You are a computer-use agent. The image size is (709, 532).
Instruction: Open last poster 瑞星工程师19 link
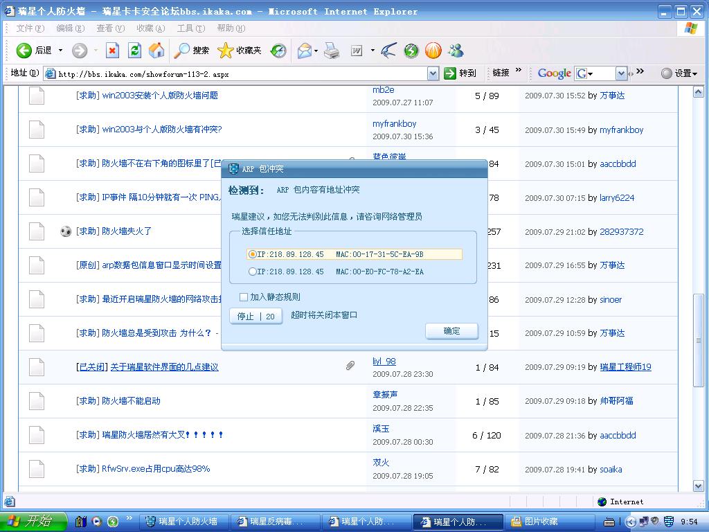(625, 367)
